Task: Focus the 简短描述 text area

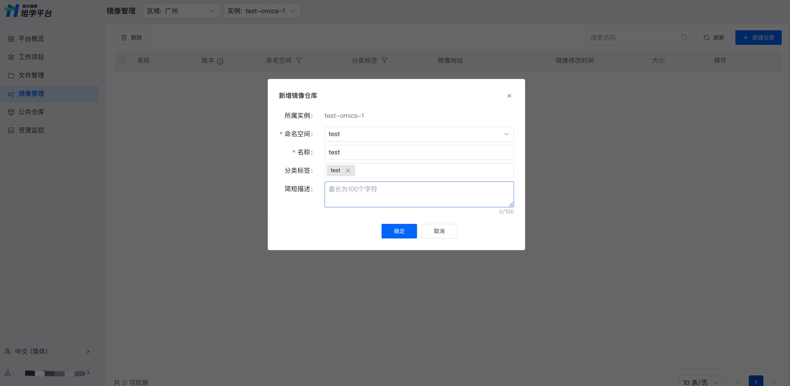Action: pyautogui.click(x=419, y=194)
